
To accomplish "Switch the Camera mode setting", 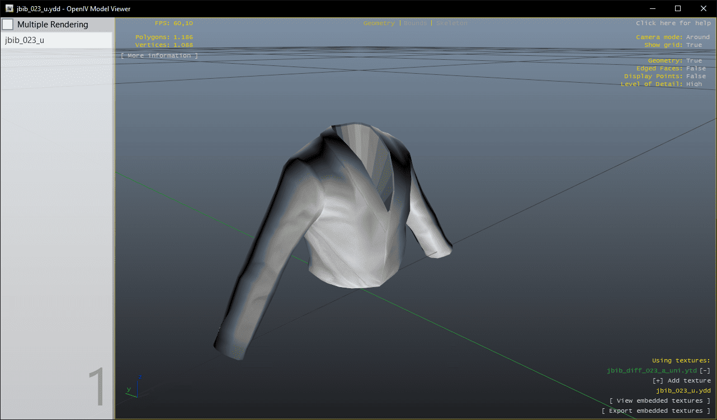I will tap(697, 37).
